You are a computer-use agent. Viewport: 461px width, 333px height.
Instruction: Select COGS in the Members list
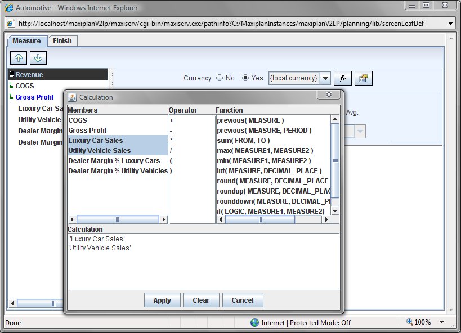pyautogui.click(x=78, y=120)
